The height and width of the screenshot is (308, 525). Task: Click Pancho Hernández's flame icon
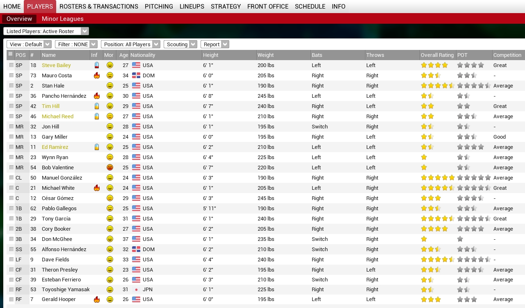[x=97, y=96]
